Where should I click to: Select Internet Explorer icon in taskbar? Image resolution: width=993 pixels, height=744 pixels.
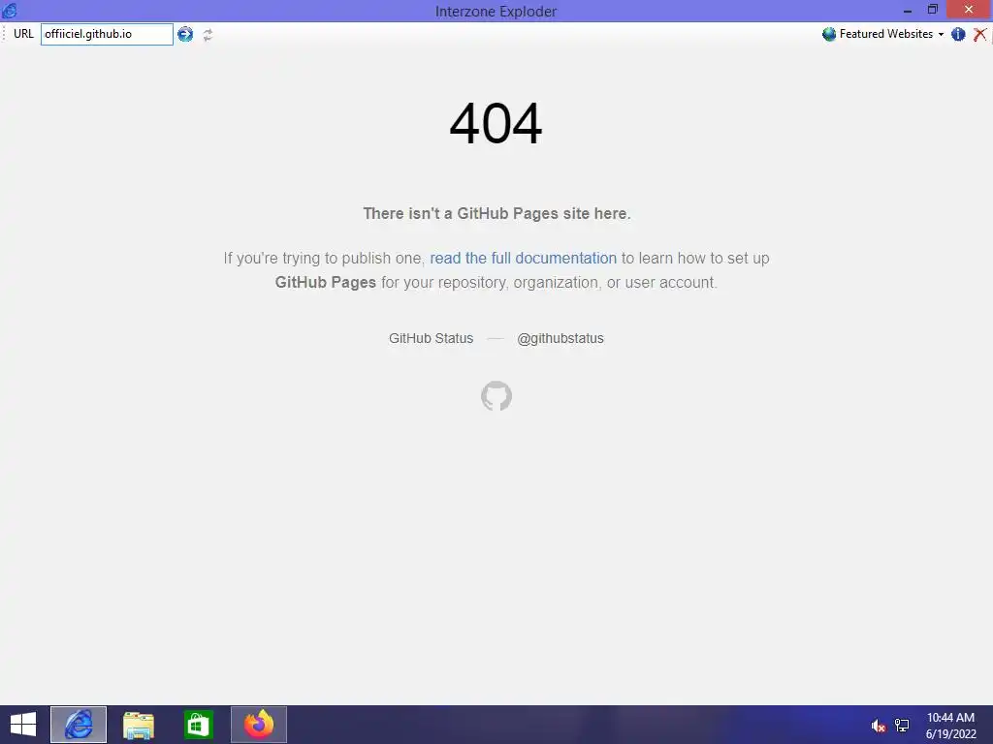(79, 725)
